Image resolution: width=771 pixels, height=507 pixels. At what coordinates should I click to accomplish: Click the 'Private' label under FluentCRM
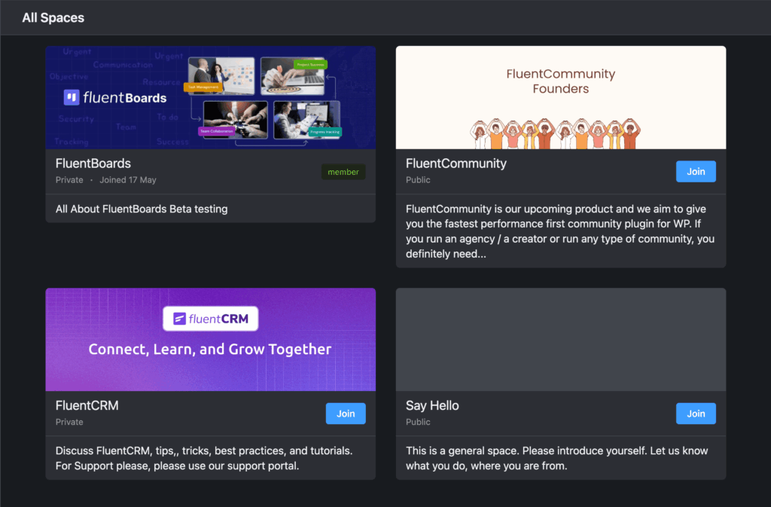pos(69,422)
